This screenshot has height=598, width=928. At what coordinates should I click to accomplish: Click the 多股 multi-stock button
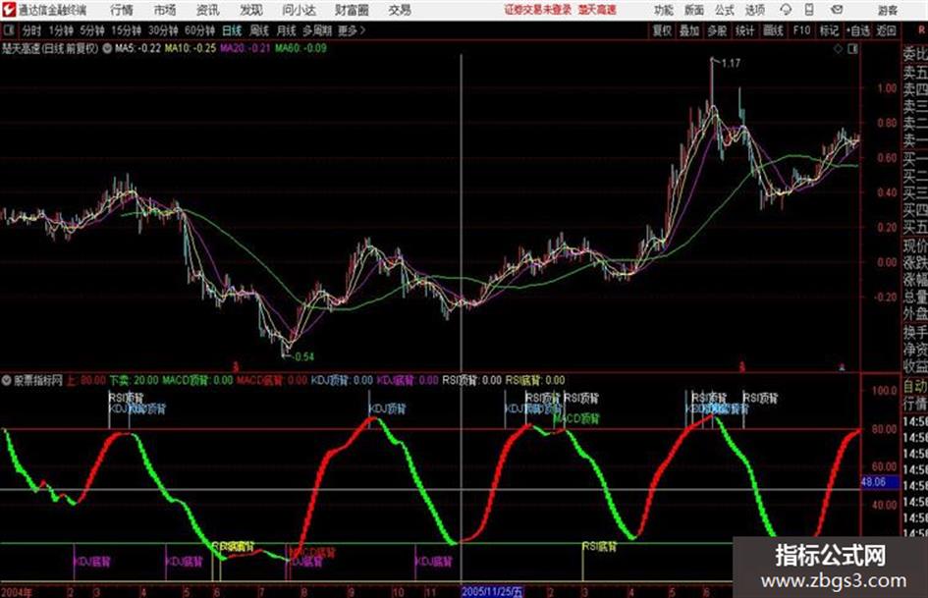[717, 30]
